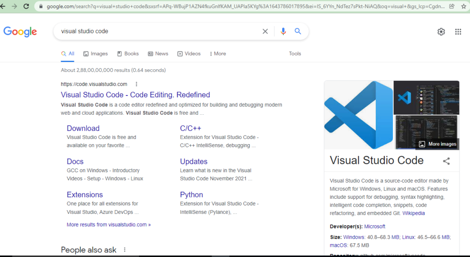
Task: Click the Microsoft developer link
Action: [375, 226]
